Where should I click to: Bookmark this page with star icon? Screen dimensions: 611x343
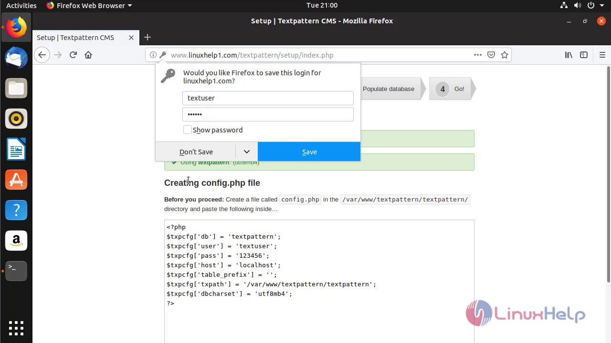(x=505, y=55)
